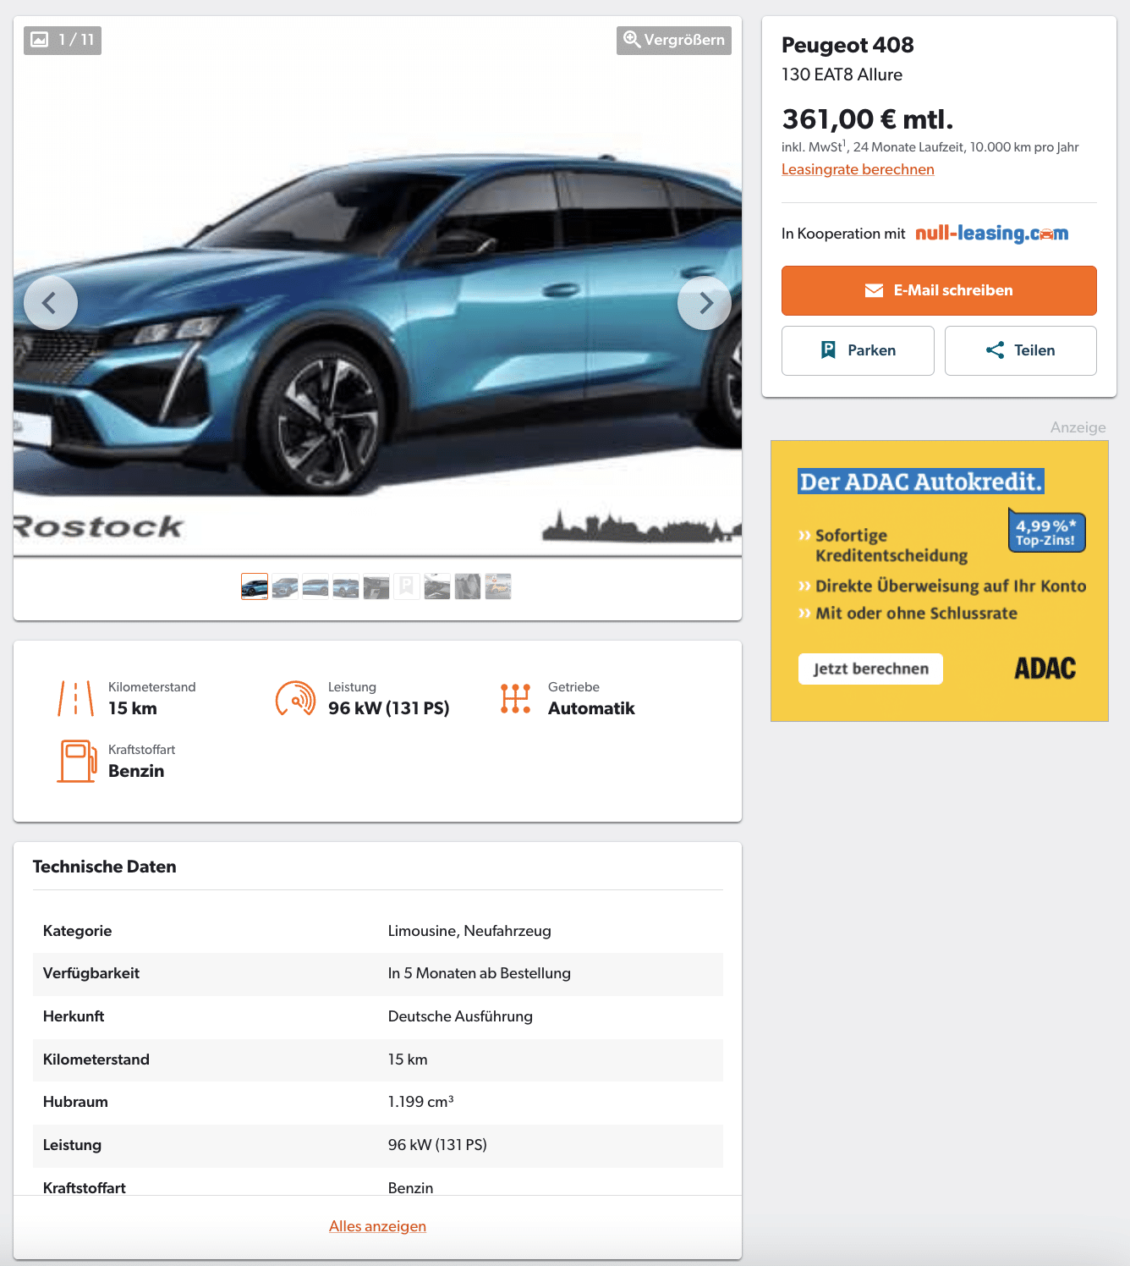Expand technical data with Alles anzeigen

point(377,1226)
